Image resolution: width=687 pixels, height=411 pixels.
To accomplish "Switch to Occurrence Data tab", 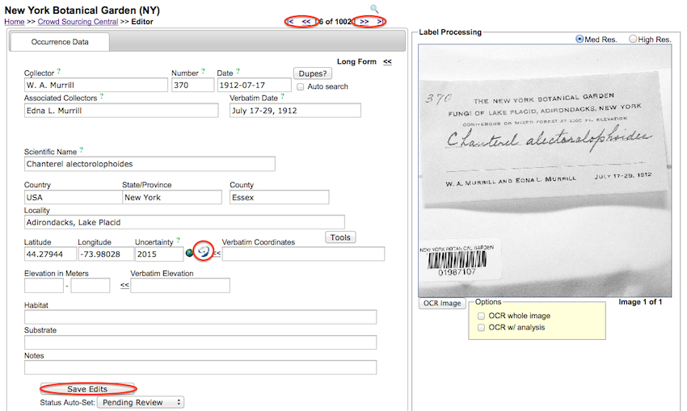I will point(60,42).
